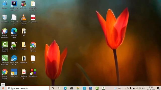This screenshot has height=90, width=161.
Task: Open the battery status tray icon
Action: click(x=134, y=88)
